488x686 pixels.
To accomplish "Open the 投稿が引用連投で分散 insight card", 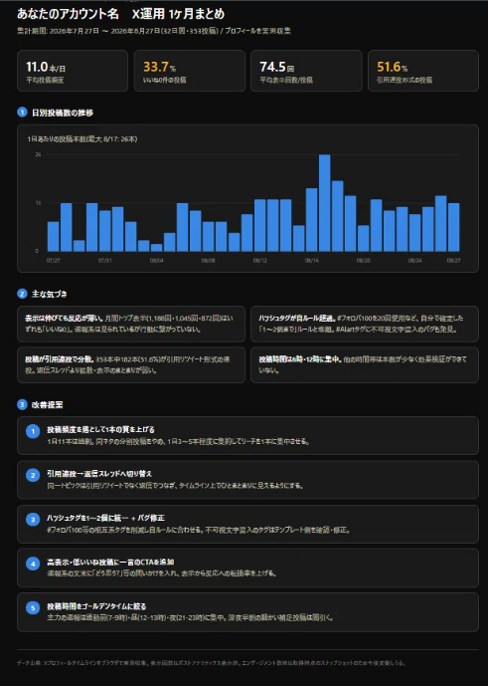I will pyautogui.click(x=131, y=364).
